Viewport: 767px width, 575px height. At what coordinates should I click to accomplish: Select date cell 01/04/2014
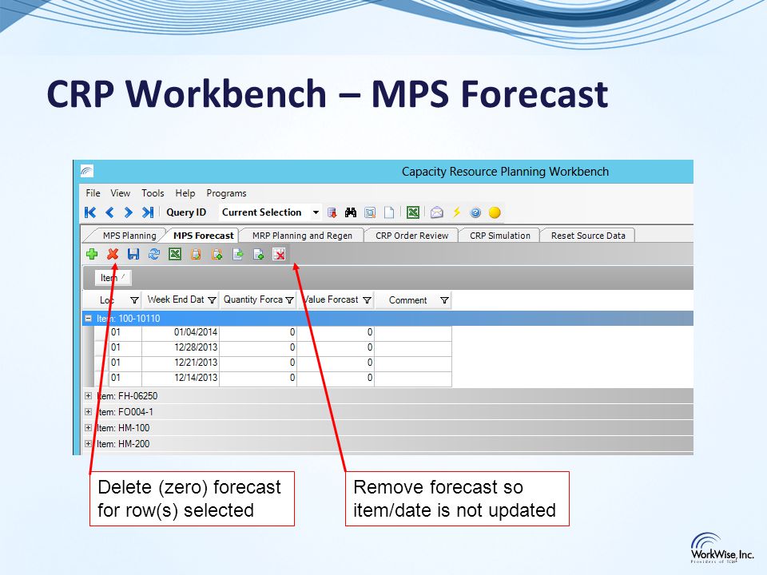[181, 332]
